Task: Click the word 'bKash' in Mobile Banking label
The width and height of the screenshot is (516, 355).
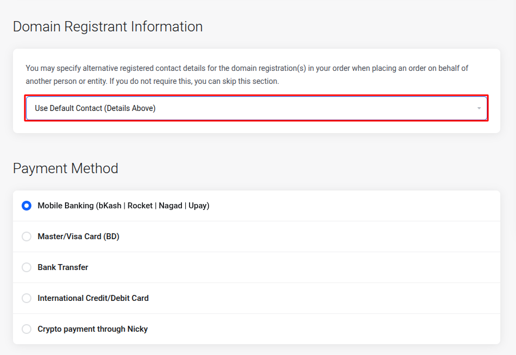Action: click(110, 206)
